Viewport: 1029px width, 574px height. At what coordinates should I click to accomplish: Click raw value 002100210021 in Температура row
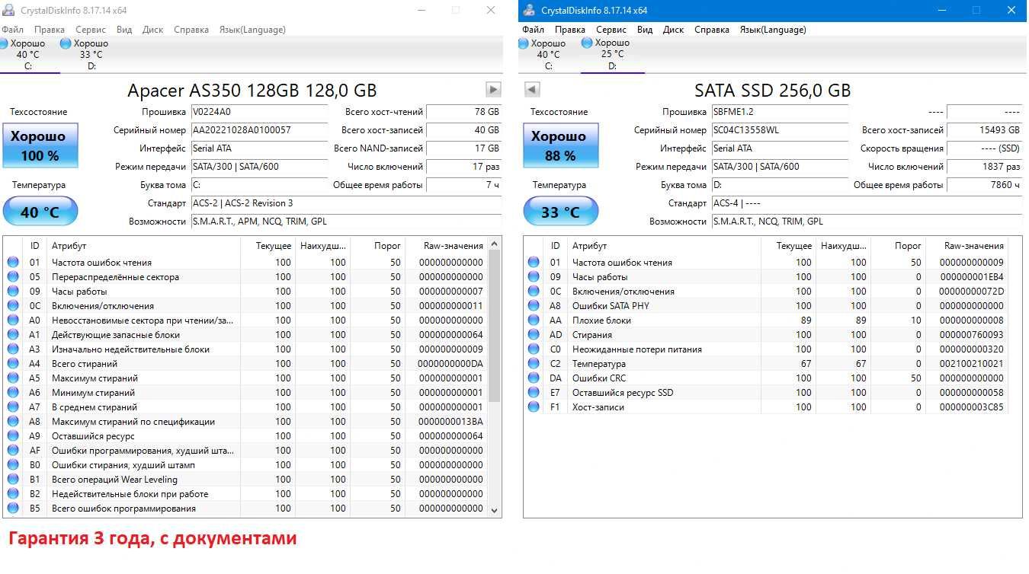(971, 364)
